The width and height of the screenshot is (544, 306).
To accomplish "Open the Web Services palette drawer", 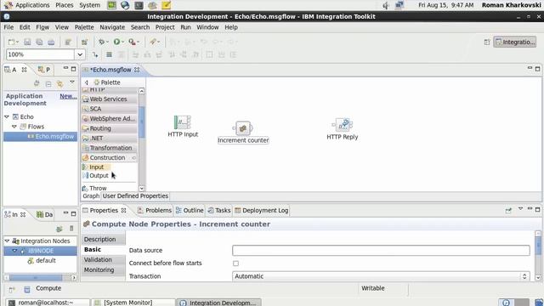I will click(109, 99).
